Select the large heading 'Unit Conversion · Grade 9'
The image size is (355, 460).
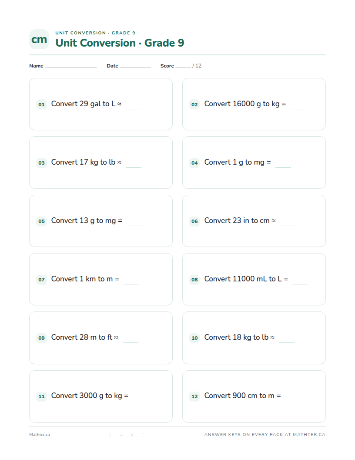(x=120, y=43)
